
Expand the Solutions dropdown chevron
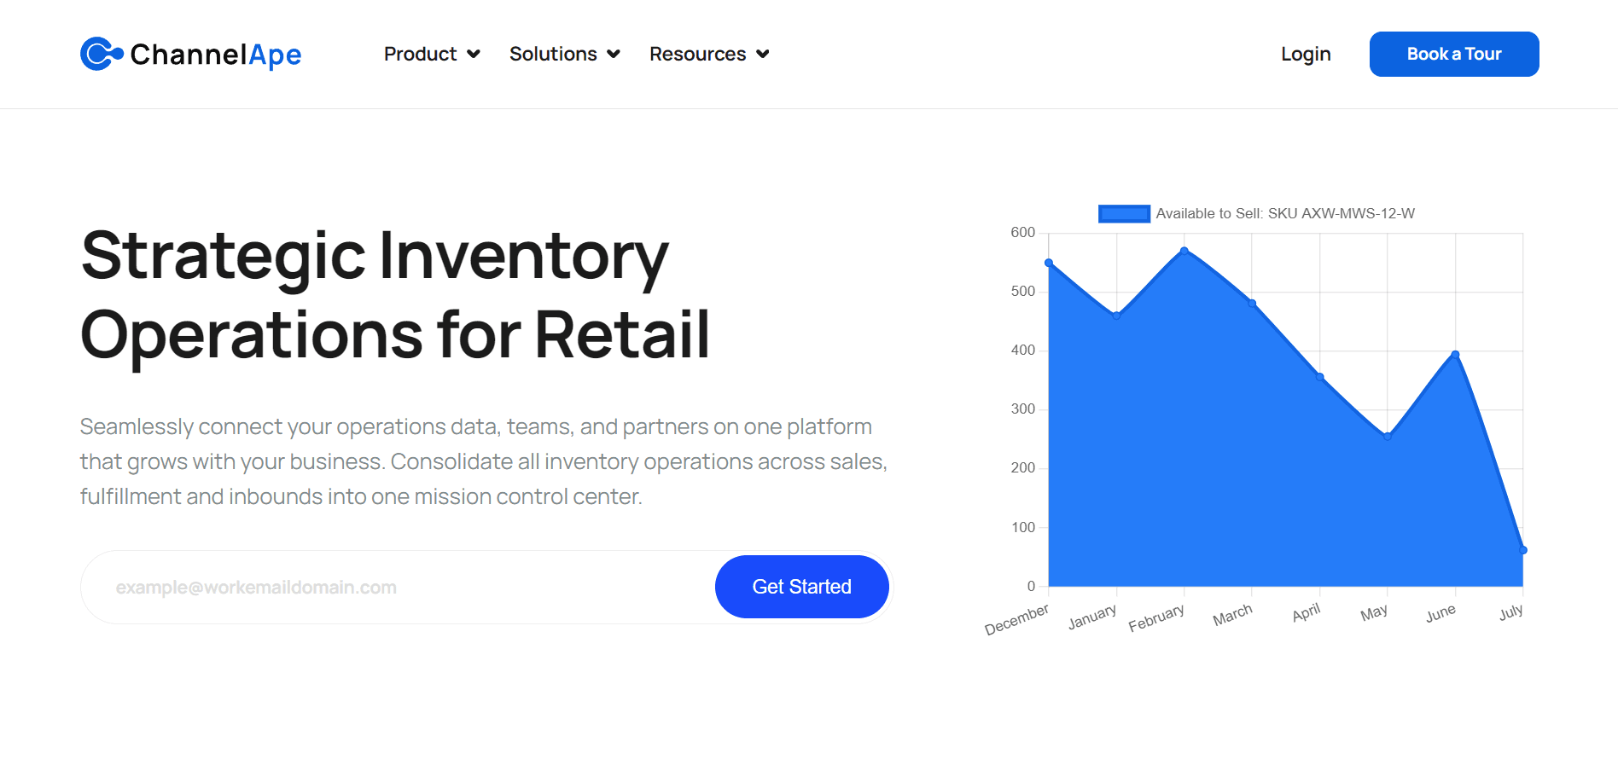point(614,55)
